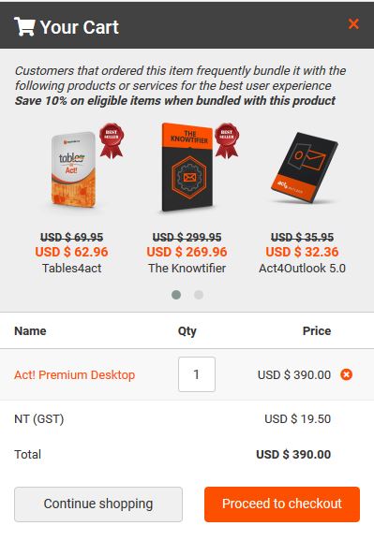
Task: Close the cart with the orange X
Action: point(353,24)
